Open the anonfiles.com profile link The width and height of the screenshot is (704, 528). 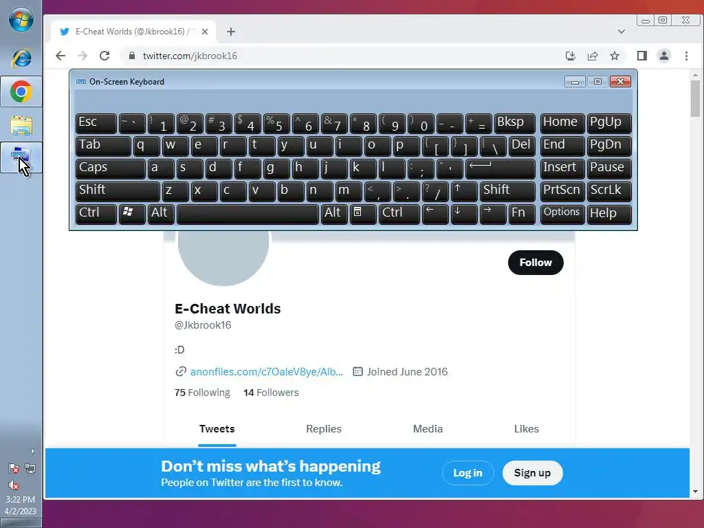(x=266, y=372)
